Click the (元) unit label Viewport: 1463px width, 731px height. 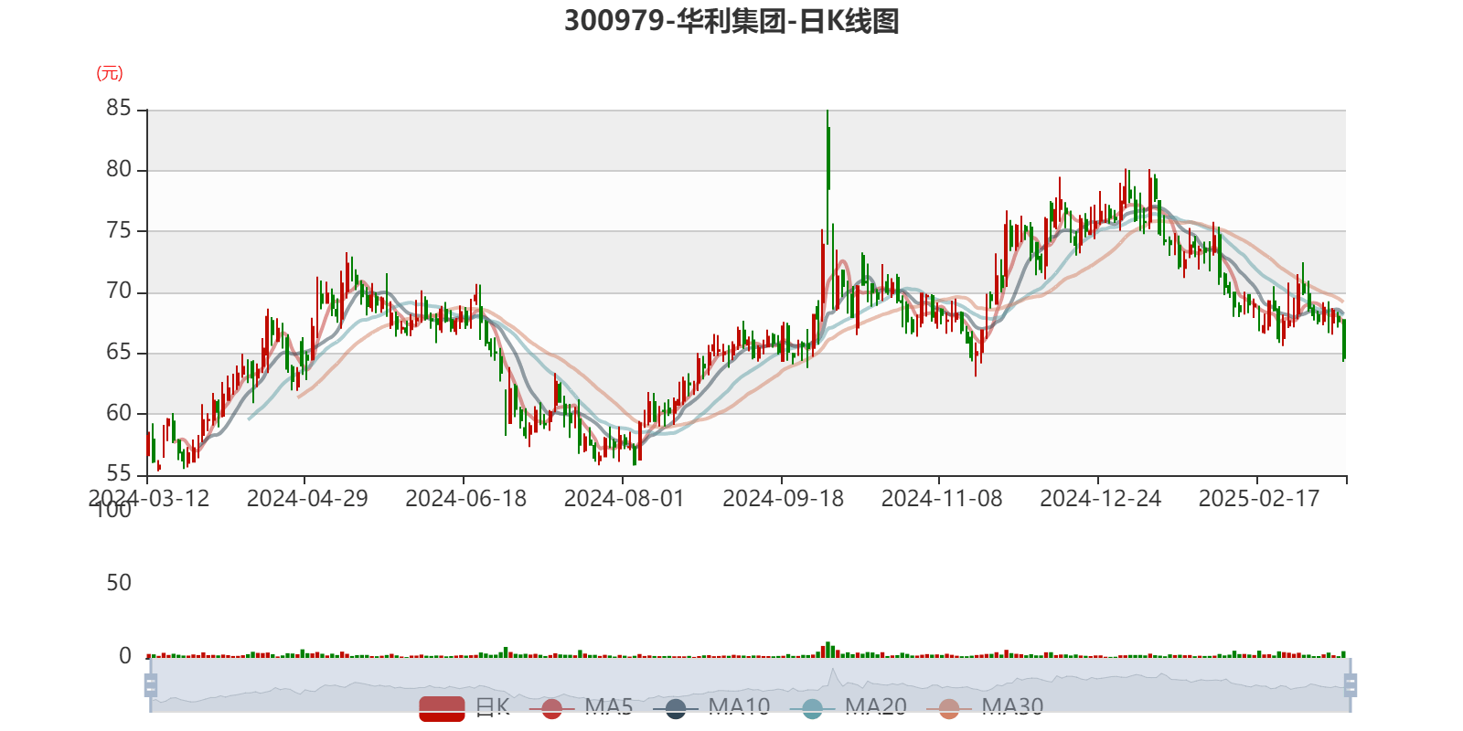pos(110,73)
